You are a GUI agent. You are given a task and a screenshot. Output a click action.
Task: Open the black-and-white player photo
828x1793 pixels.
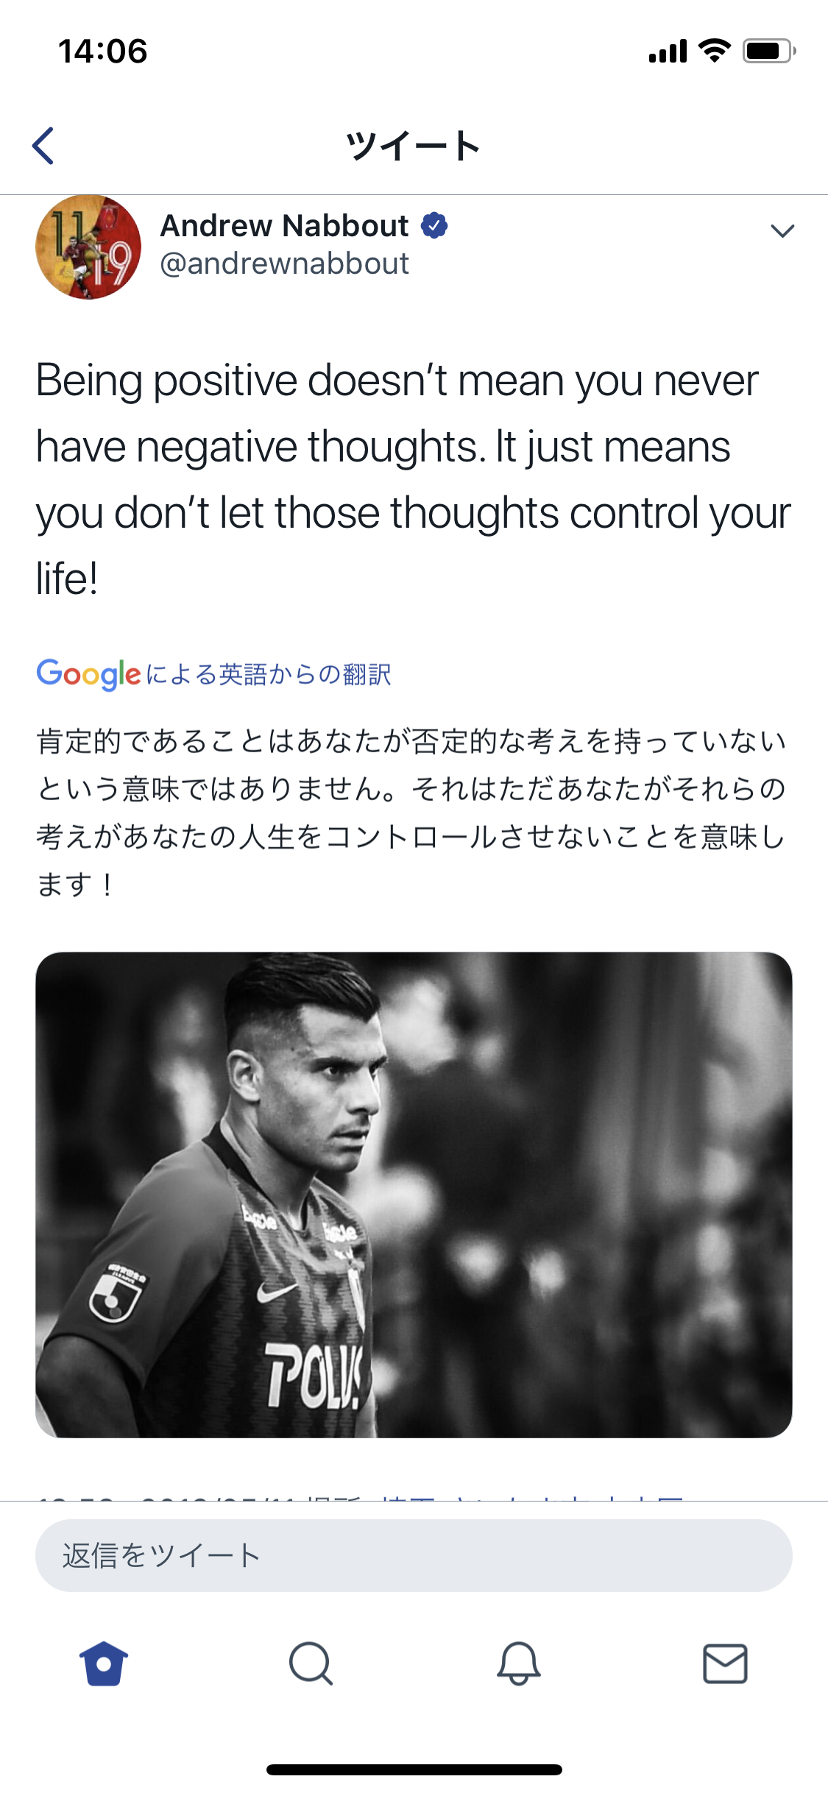click(x=414, y=1195)
